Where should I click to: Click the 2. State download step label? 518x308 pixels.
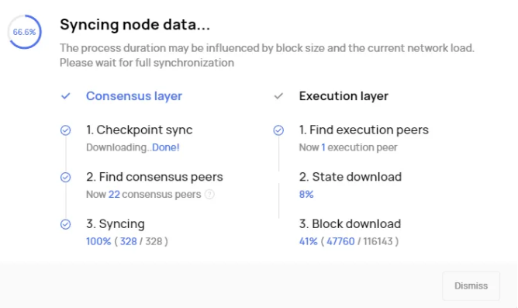click(x=351, y=177)
